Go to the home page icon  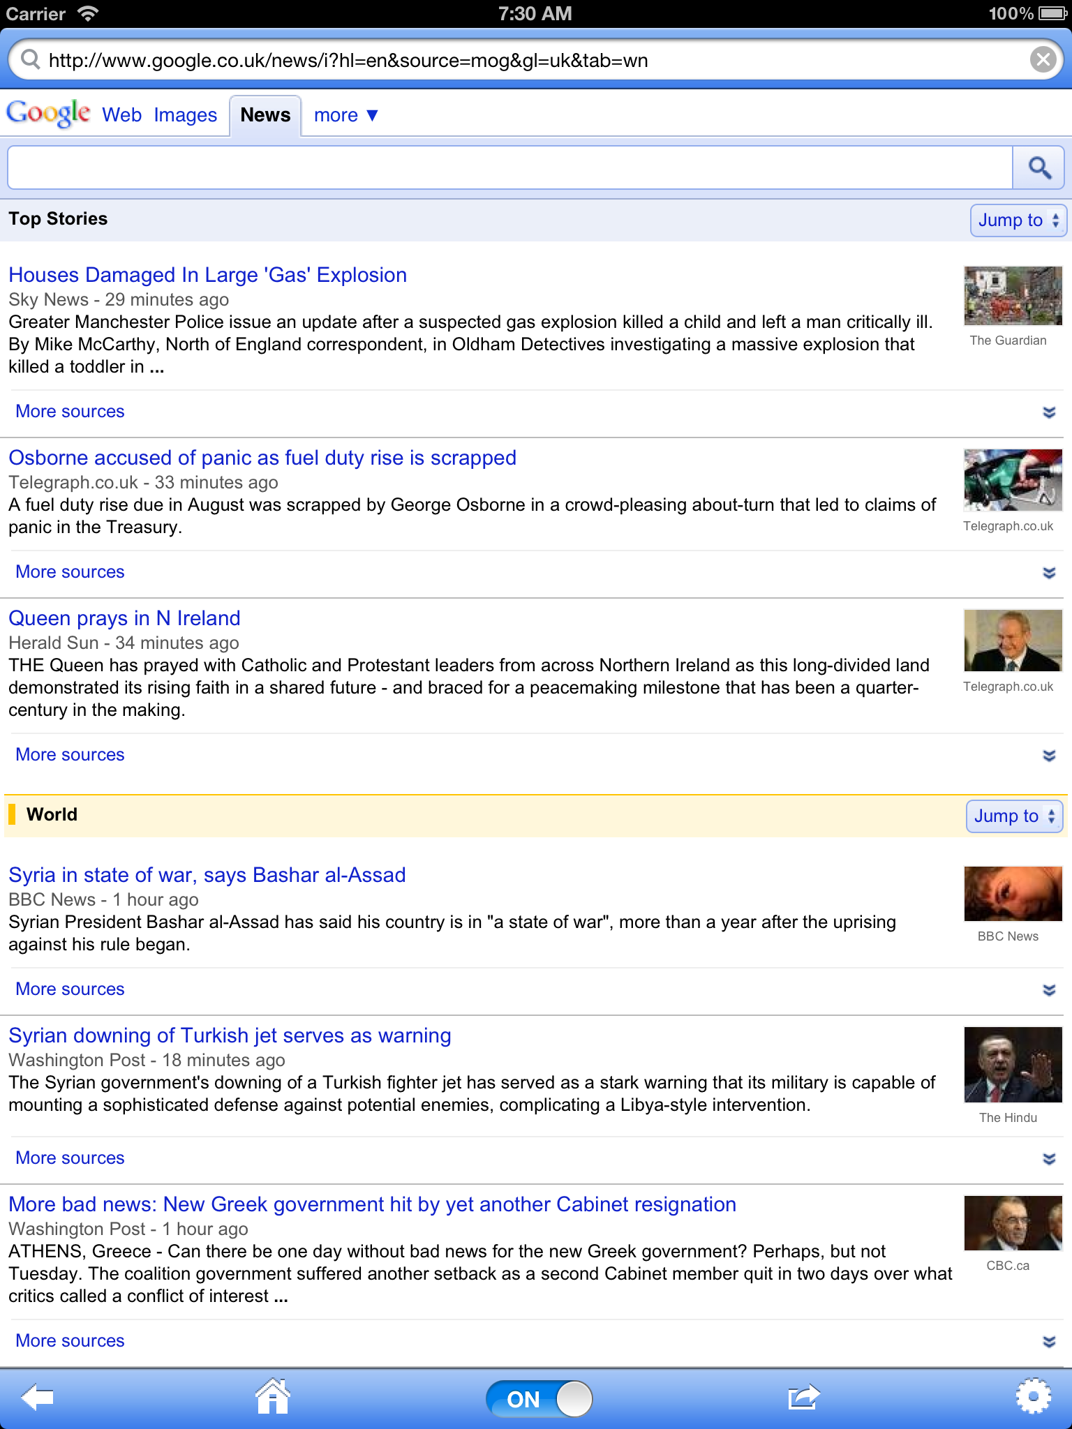click(273, 1396)
